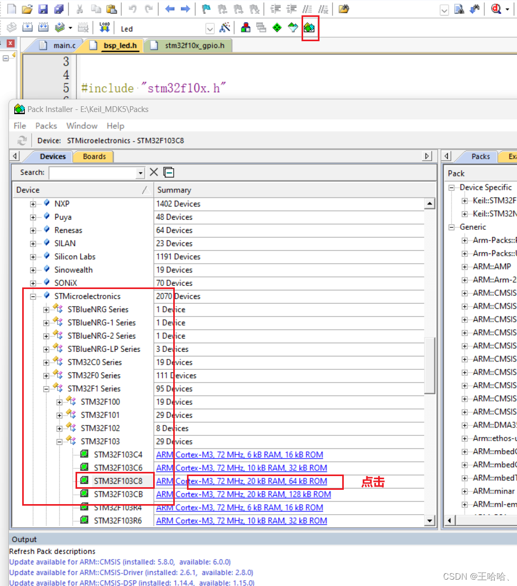This screenshot has width=517, height=586.
Task: Click the Undo arrow icon
Action: [x=133, y=8]
